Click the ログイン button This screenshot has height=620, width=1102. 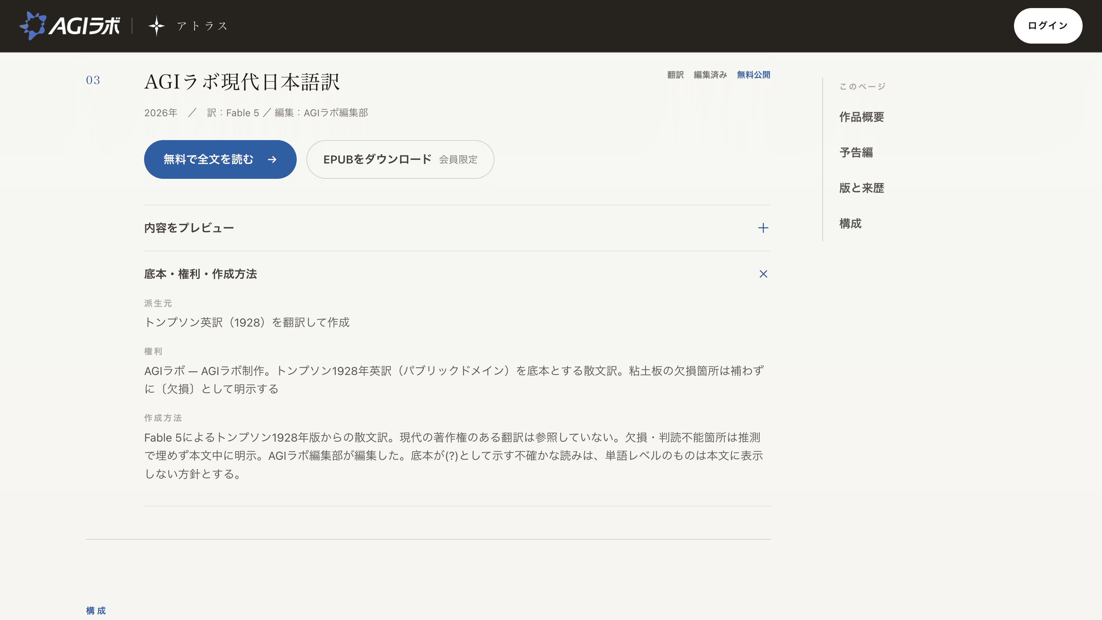click(1048, 26)
